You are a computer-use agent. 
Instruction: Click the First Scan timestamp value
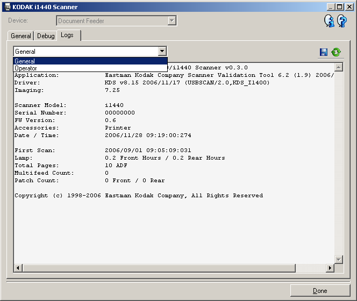pos(148,150)
